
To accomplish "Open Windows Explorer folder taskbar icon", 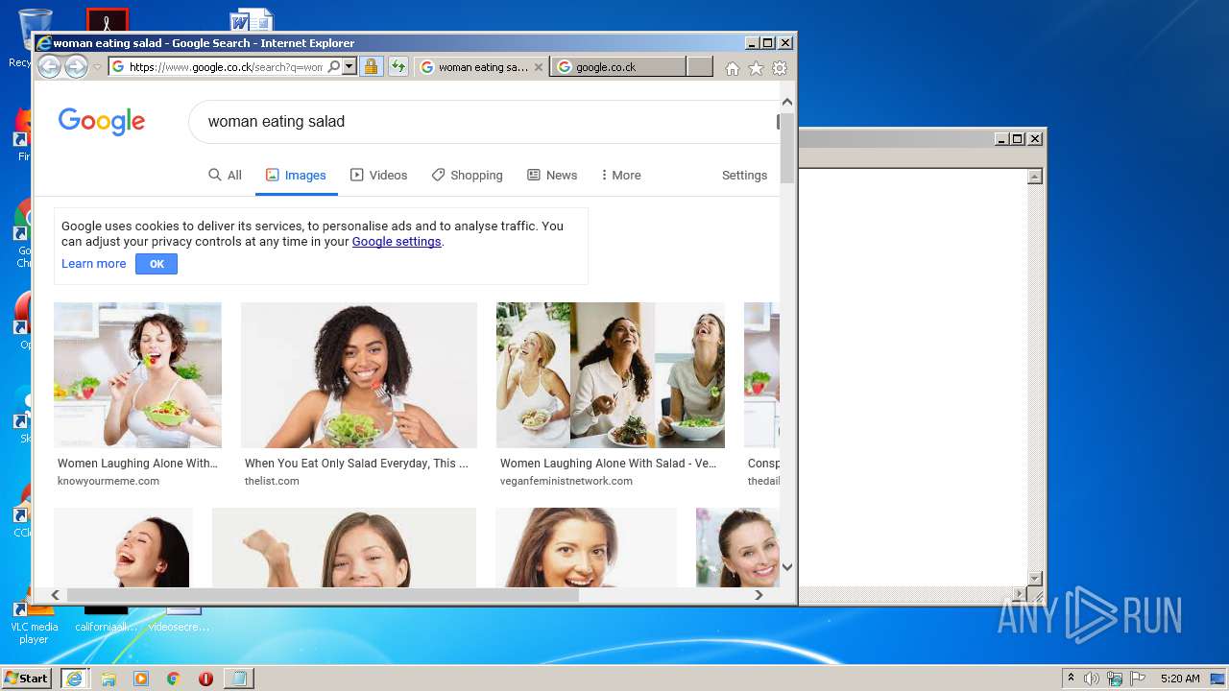I will point(108,679).
